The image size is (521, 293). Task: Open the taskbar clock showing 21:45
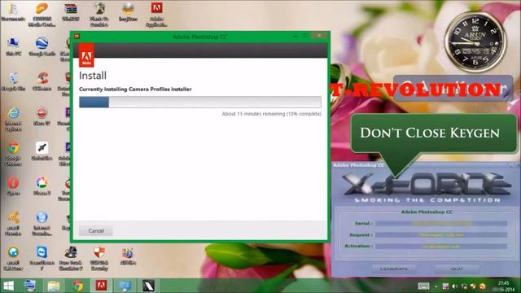tap(504, 286)
